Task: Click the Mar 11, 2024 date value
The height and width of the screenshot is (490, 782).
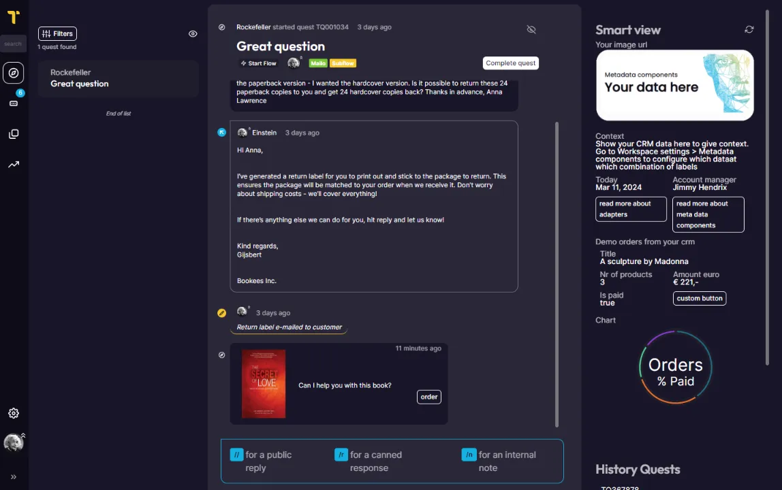Action: [x=619, y=187]
